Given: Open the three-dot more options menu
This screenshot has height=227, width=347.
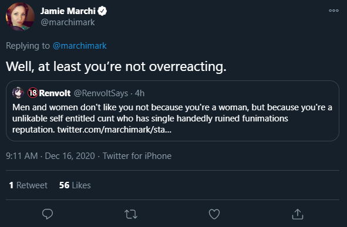Looking at the screenshot, I should 333,11.
